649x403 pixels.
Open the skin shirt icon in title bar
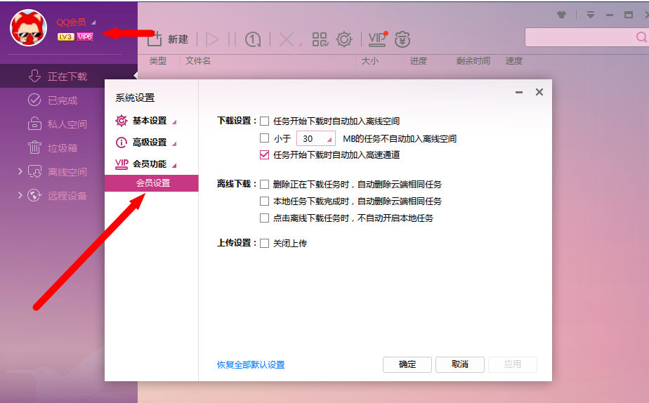pos(561,14)
